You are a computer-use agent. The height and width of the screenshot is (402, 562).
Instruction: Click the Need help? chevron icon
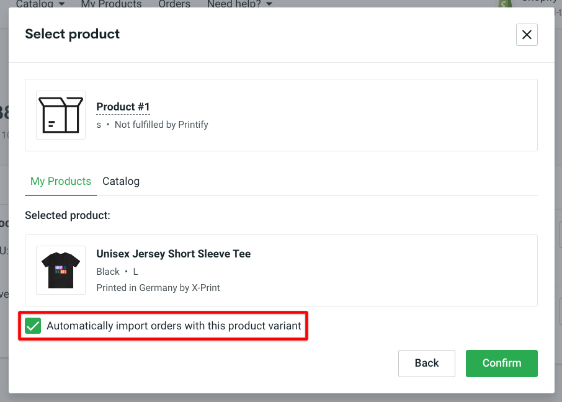(x=267, y=3)
